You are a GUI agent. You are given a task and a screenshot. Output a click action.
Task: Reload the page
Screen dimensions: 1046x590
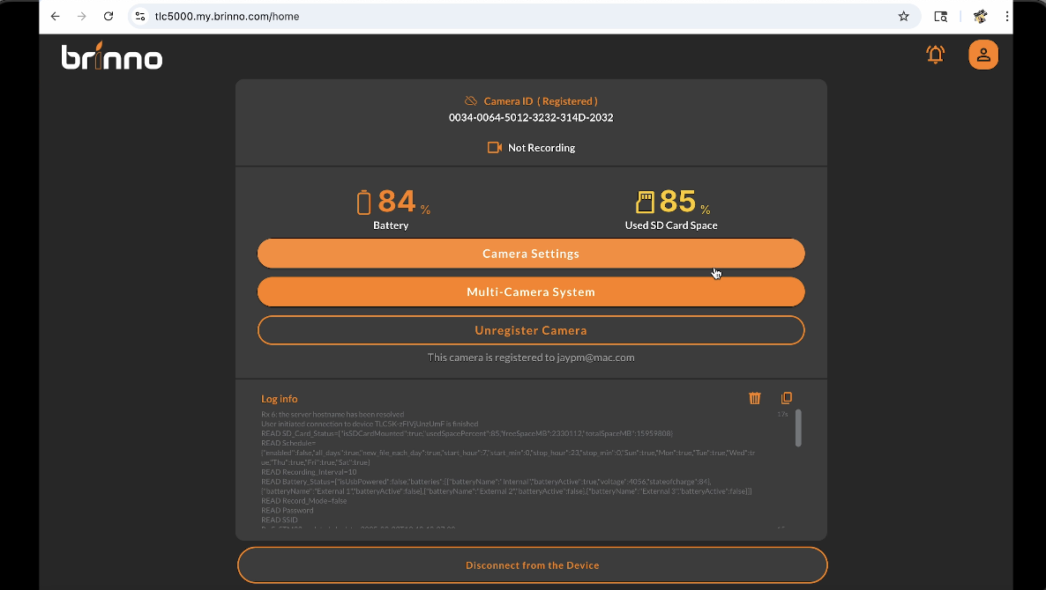(108, 16)
